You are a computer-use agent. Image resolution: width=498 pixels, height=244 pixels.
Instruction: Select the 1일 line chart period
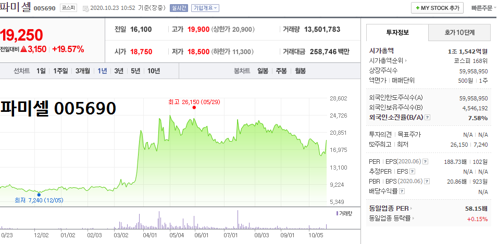pos(41,71)
